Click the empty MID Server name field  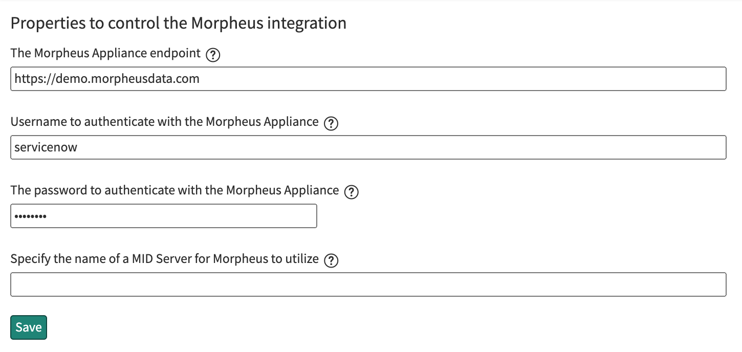[368, 284]
